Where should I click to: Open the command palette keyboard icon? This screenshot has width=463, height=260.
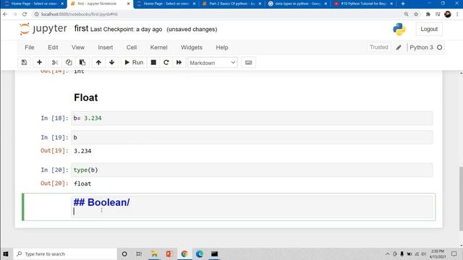[248, 63]
